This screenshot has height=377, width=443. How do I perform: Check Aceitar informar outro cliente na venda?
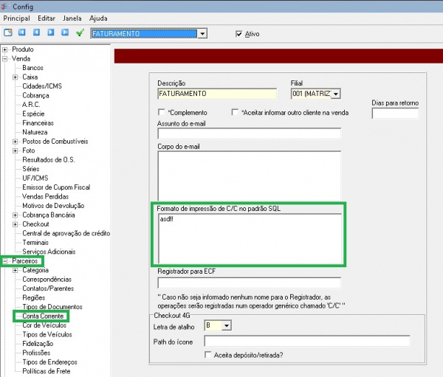pos(235,112)
